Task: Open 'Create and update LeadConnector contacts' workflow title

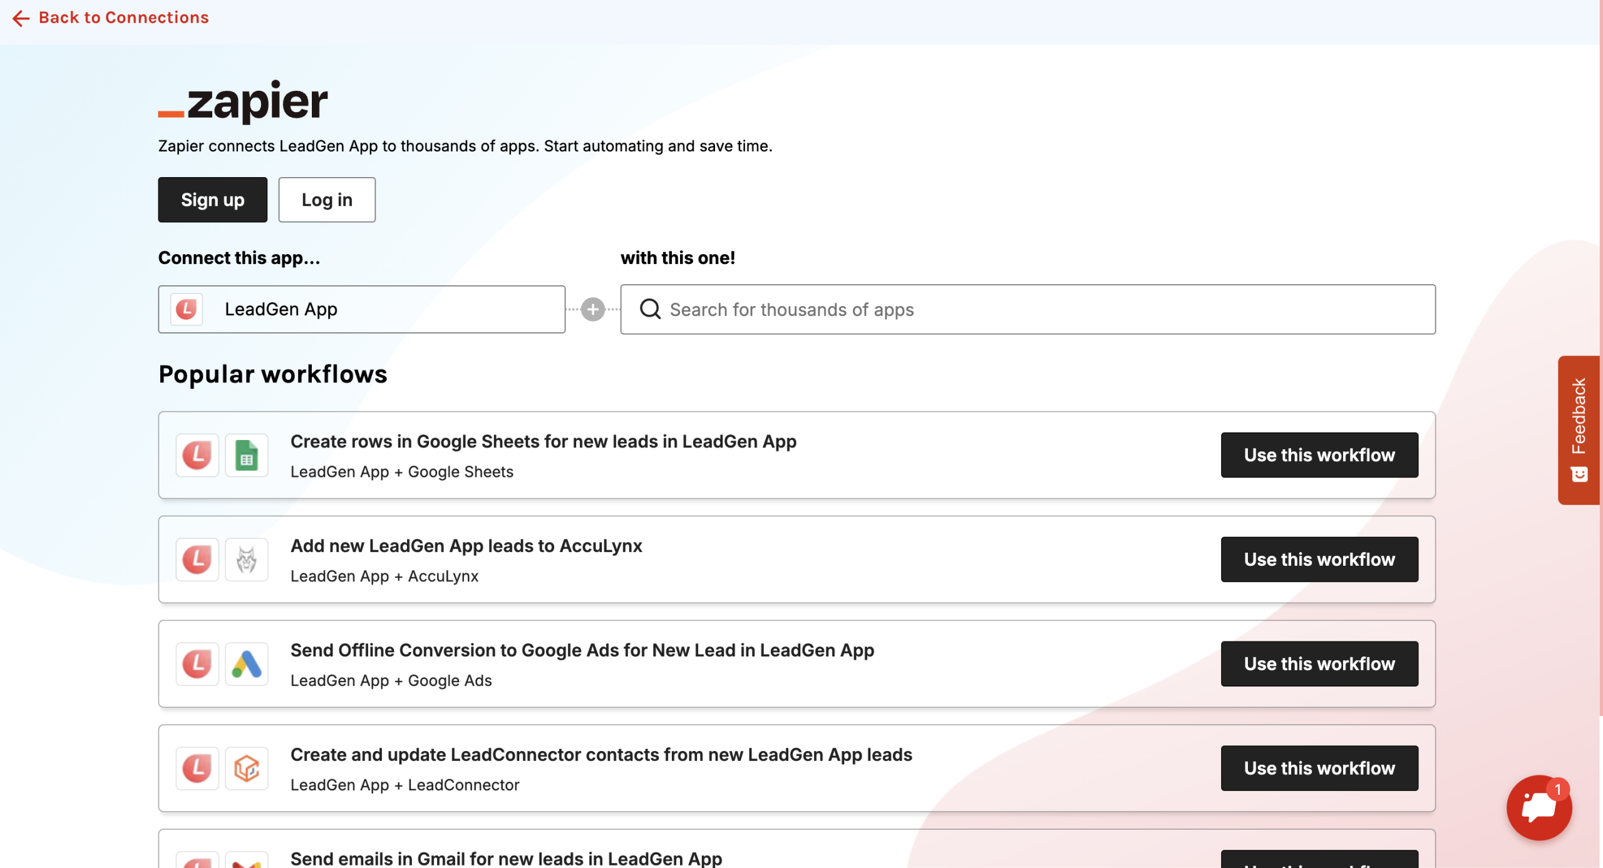Action: 601,755
